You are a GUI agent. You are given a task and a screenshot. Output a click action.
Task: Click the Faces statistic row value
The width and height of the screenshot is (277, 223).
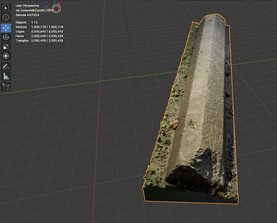click(47, 36)
